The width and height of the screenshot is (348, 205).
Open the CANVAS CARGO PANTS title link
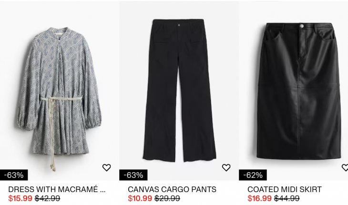pos(172,189)
